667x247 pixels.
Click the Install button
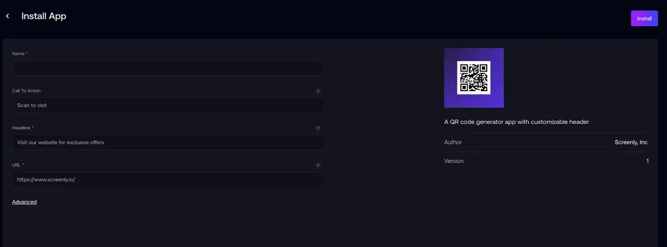644,18
